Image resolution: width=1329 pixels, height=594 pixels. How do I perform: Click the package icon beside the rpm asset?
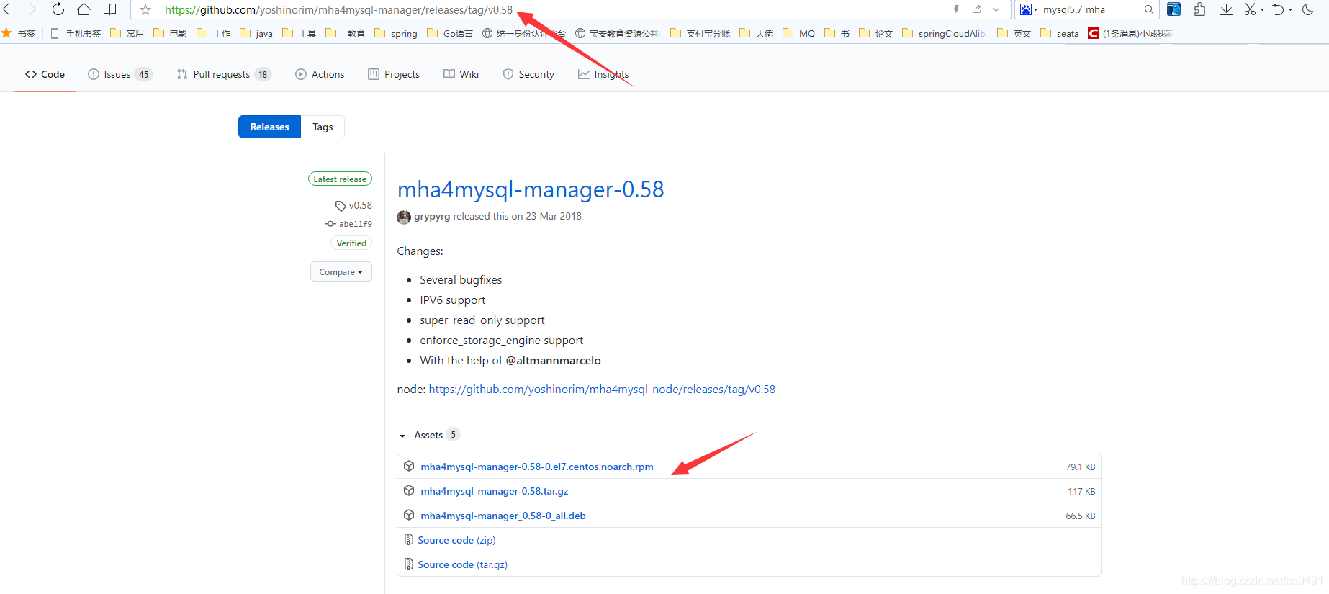pyautogui.click(x=409, y=466)
